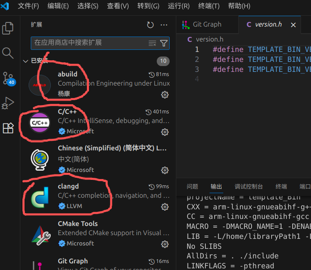The width and height of the screenshot is (311, 270).
Task: Click the LINKFLAGS = -pthread output line
Action: point(230,266)
